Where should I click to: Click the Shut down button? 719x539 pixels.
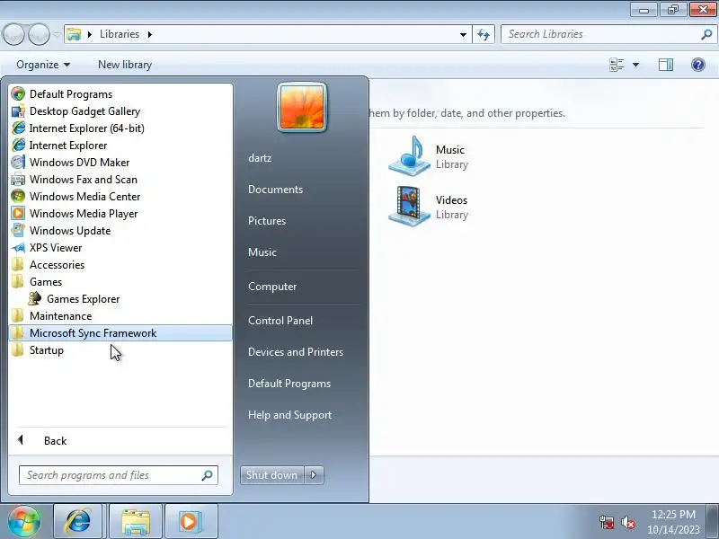[x=272, y=475]
